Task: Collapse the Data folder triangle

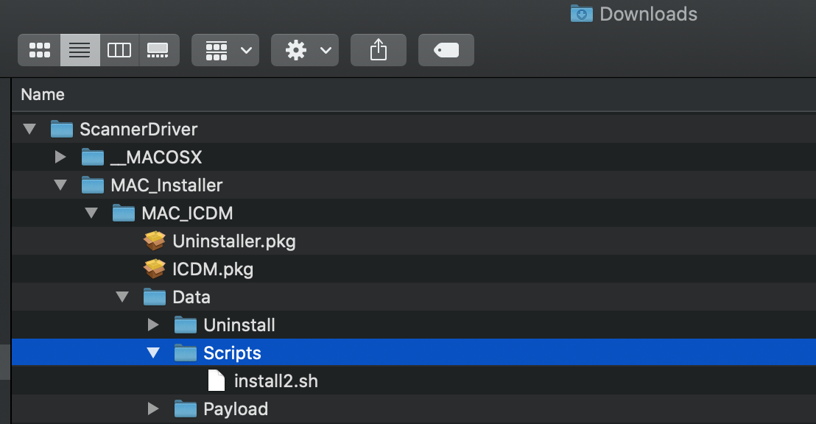Action: click(122, 297)
